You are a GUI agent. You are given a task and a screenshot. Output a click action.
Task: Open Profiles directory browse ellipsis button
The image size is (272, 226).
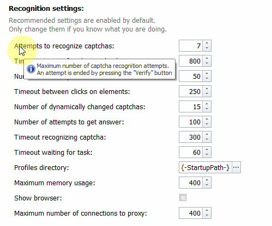coord(236,167)
